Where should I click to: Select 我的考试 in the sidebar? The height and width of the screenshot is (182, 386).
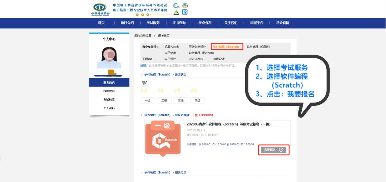pos(109,91)
